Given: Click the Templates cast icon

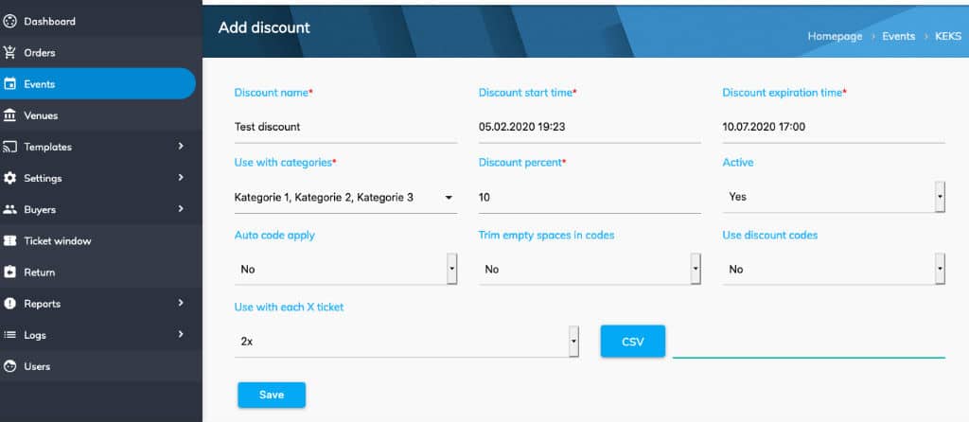Looking at the screenshot, I should 9,147.
